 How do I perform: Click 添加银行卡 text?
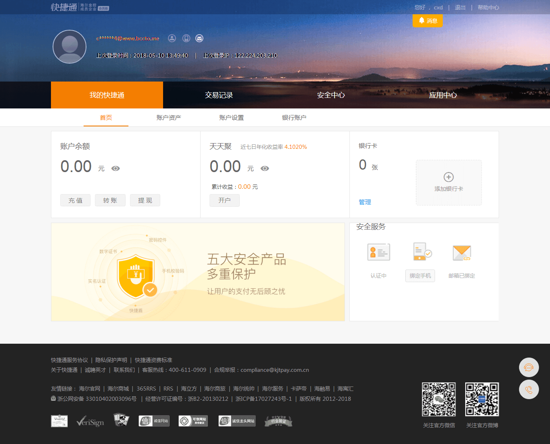coord(448,189)
